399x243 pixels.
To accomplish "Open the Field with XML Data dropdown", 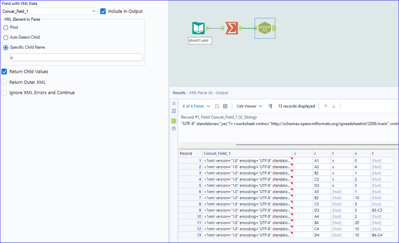I will pyautogui.click(x=50, y=11).
